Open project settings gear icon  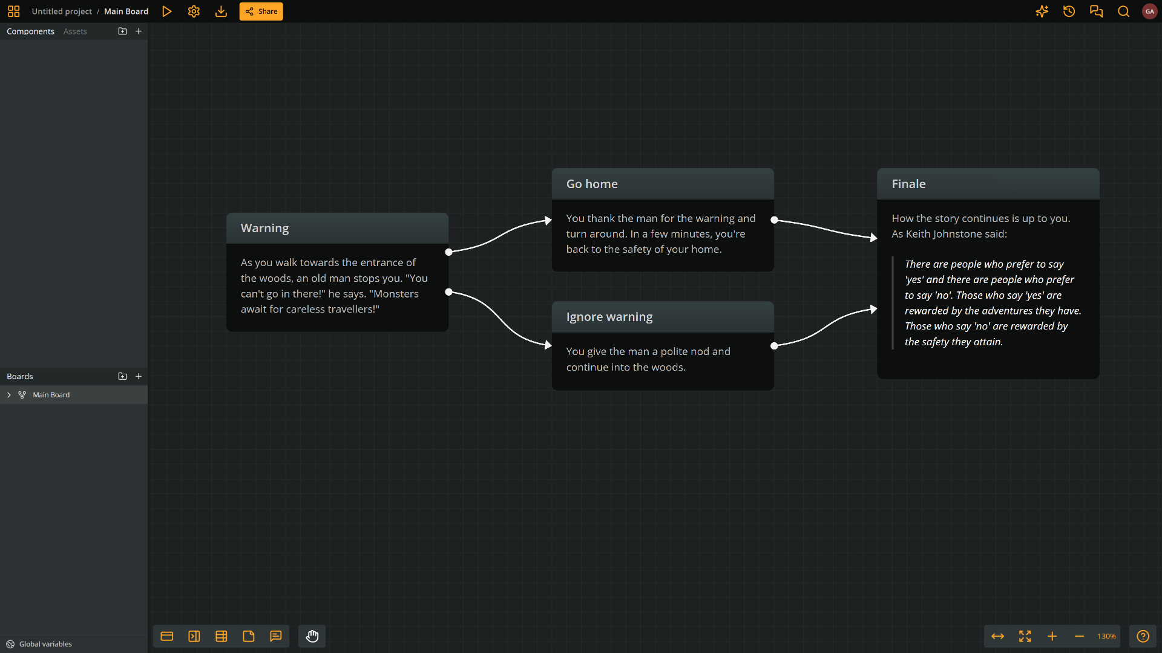(194, 11)
